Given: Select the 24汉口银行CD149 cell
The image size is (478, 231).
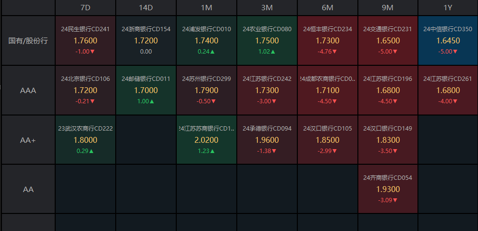Looking at the screenshot, I should tap(388, 140).
